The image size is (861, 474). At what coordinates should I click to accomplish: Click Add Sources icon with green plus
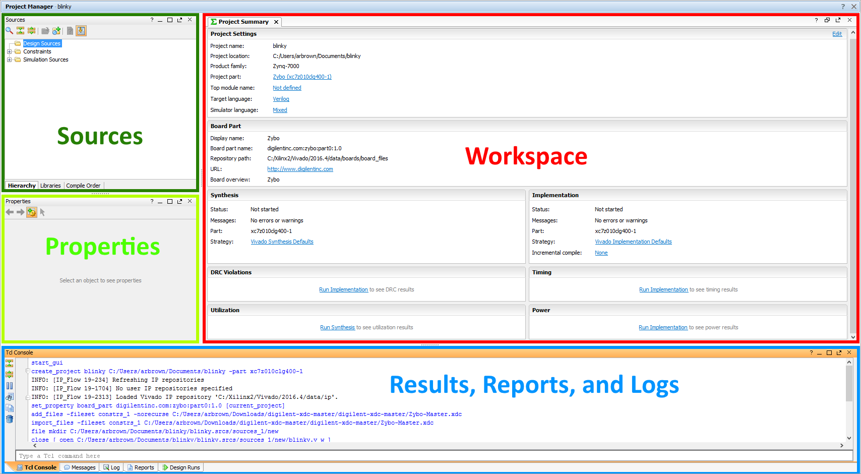(56, 31)
